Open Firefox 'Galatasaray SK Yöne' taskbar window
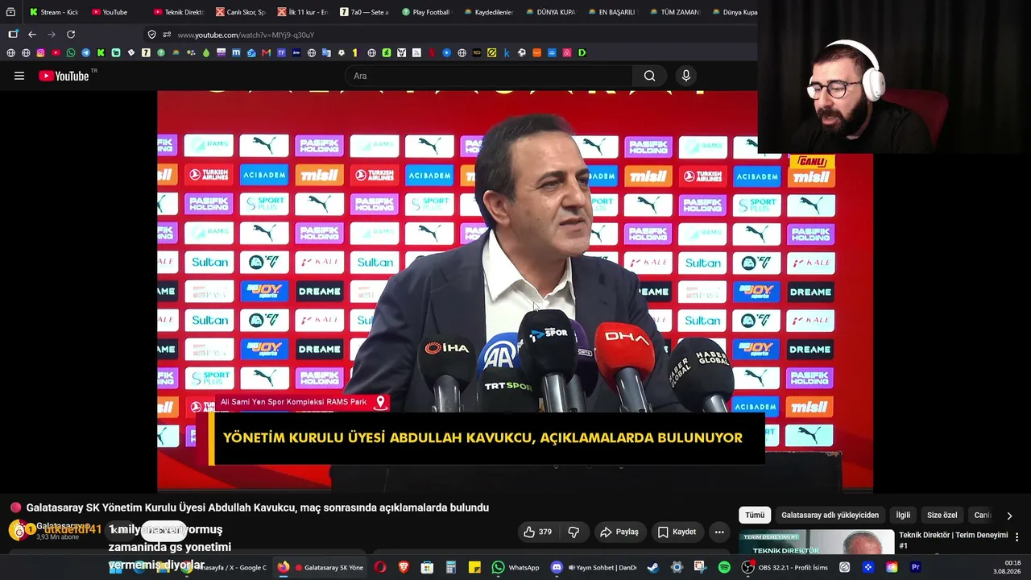1031x580 pixels. point(320,567)
